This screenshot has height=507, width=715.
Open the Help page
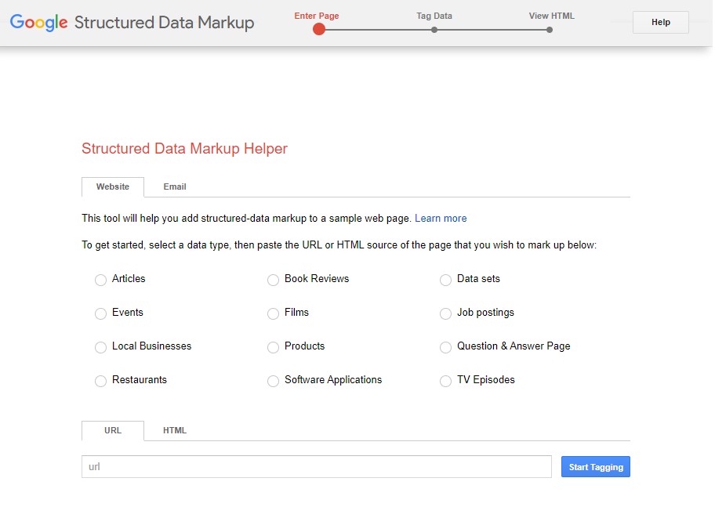pyautogui.click(x=659, y=22)
